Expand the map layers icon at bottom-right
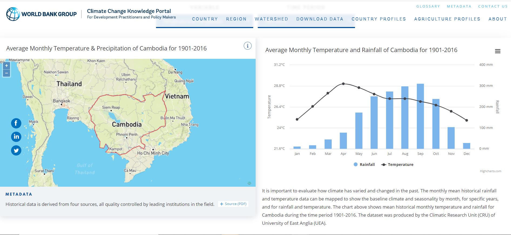The width and height of the screenshot is (511, 235). pos(249,183)
